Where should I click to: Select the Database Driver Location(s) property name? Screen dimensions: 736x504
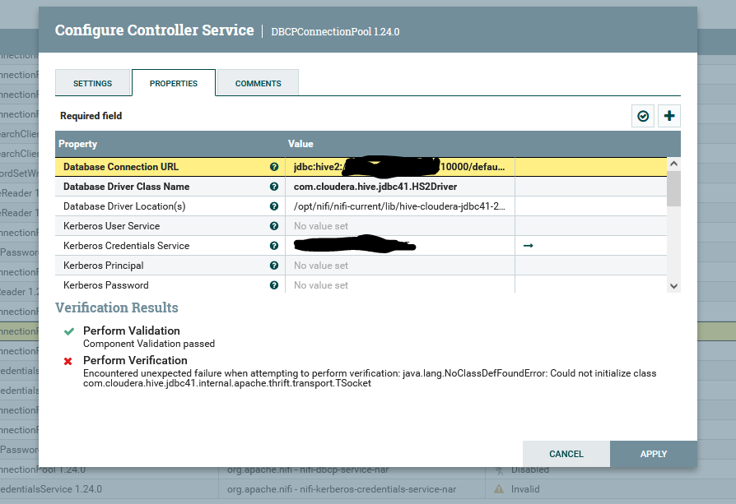[x=124, y=206]
